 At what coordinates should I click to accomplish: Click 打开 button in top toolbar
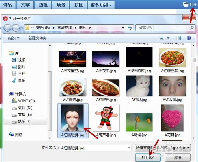(x=190, y=5)
